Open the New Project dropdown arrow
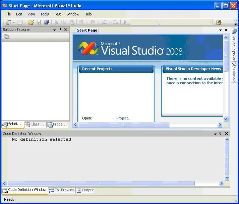This screenshot has width=239, height=204. tap(14, 22)
